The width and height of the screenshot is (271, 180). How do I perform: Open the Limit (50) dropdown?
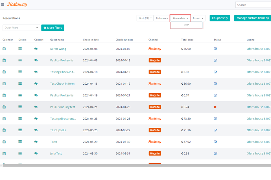(145, 18)
